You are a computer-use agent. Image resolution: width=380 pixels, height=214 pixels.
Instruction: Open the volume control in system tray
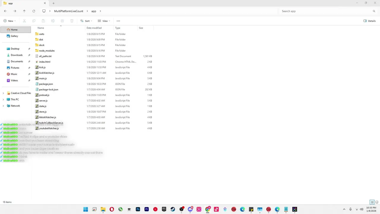point(362,209)
